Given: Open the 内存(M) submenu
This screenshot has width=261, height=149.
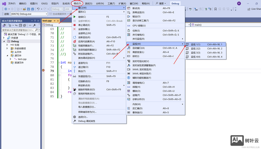Looking at the screenshot, I should pyautogui.click(x=156, y=104).
